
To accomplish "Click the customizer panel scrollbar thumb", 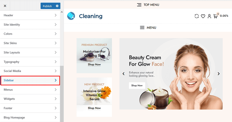I will (x=62, y=94).
